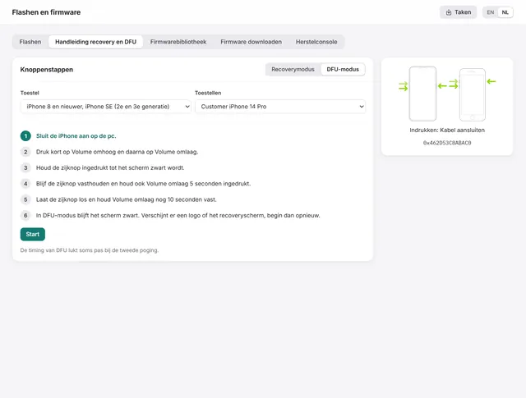Viewport: 526px width, 398px height.
Task: Click the Taken clipboard icon
Action: click(449, 12)
